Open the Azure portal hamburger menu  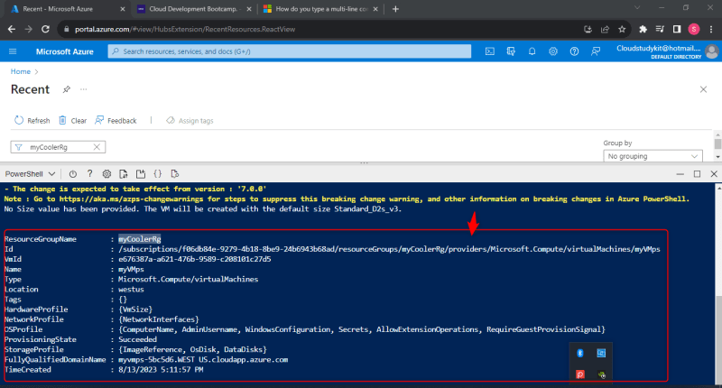13,51
